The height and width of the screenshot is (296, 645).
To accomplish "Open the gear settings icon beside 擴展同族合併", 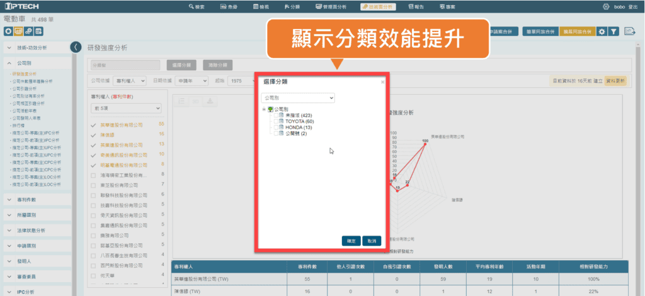I will point(602,31).
